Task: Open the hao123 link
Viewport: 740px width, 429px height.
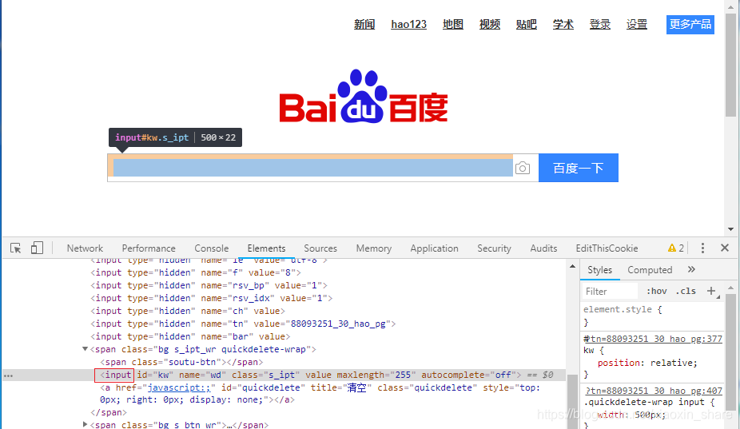Action: 408,25
